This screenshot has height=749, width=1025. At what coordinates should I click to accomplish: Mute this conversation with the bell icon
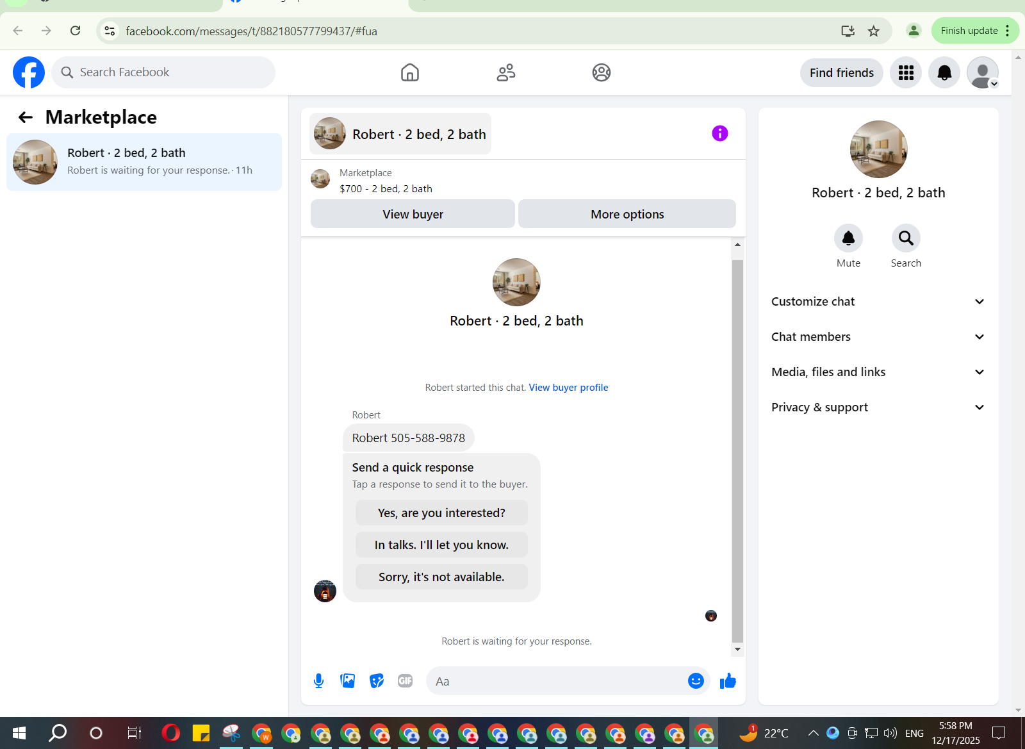point(848,238)
